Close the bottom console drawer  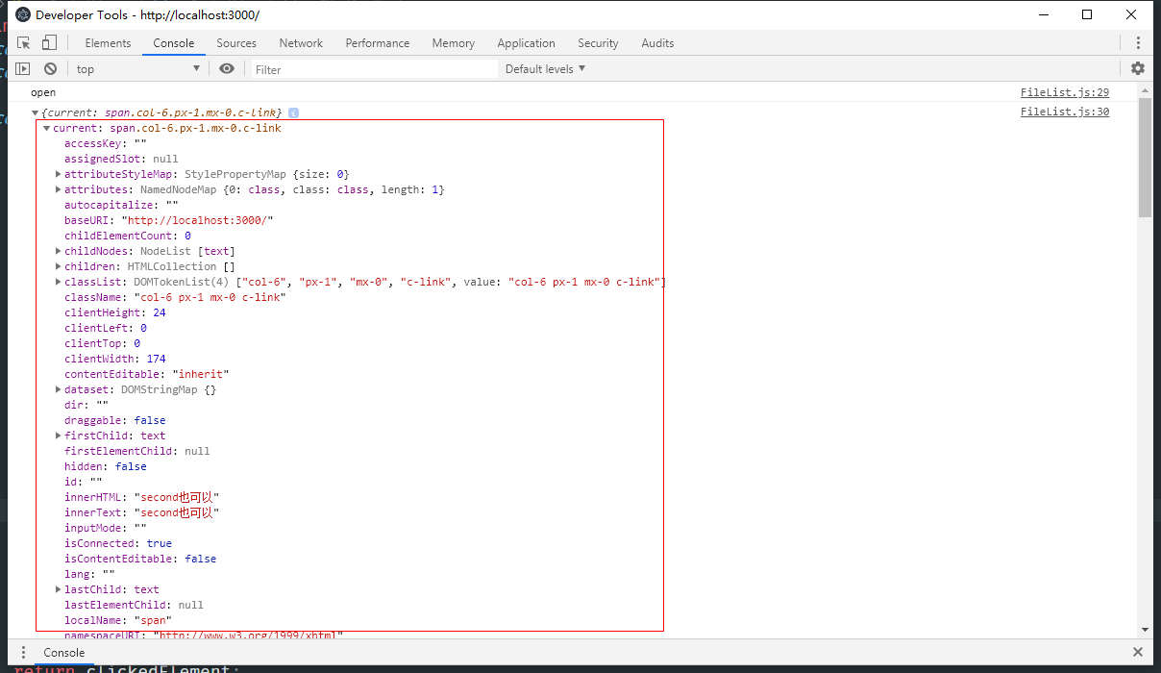tap(1138, 653)
